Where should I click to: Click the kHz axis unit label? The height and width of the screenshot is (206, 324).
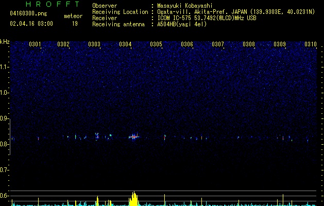[x=5, y=42]
